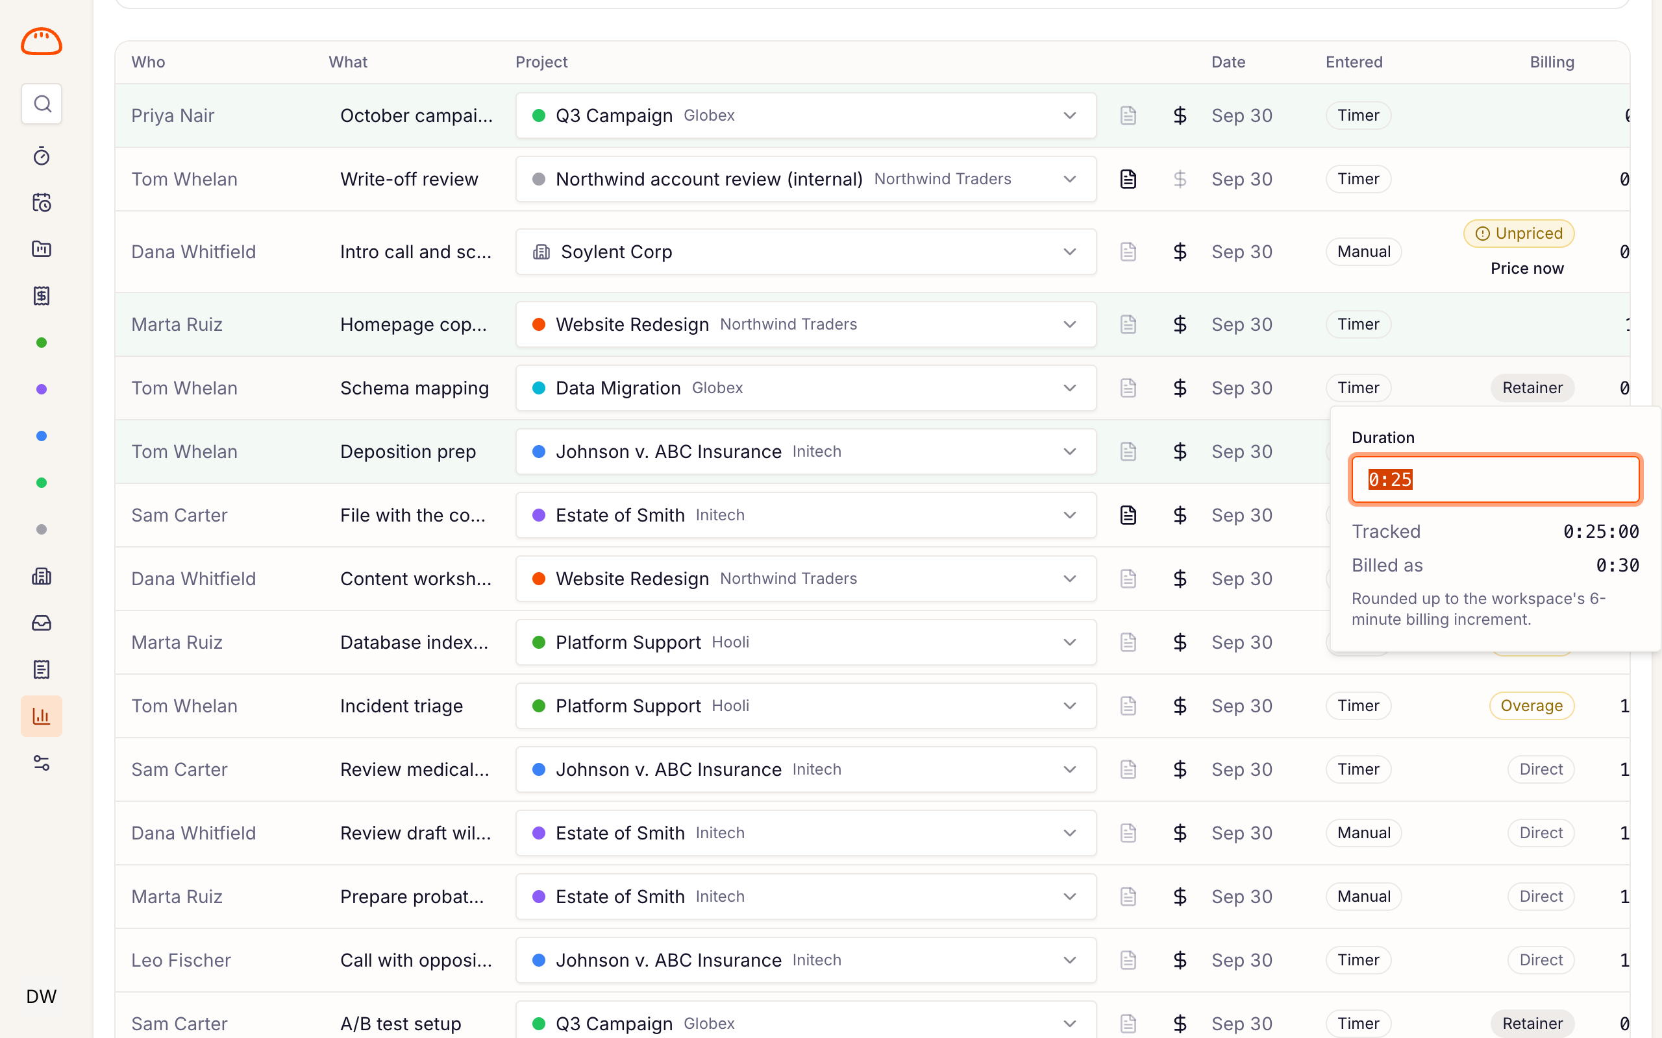Screen dimensions: 1662x1038
Task: Click into the Duration input field
Action: click(x=1495, y=479)
